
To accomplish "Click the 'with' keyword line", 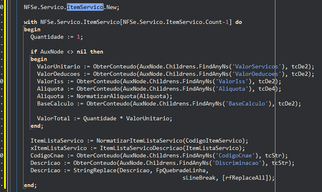I will pos(133,22).
